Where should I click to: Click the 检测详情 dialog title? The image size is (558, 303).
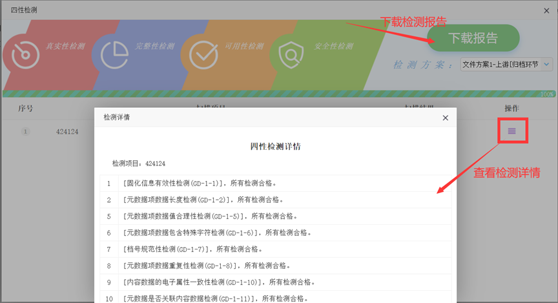(117, 118)
